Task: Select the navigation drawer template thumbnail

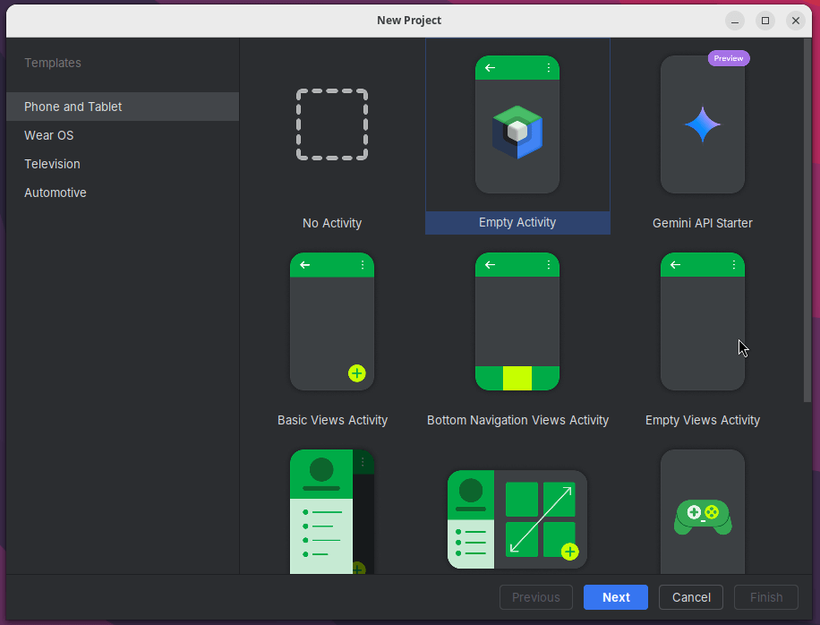Action: (x=332, y=512)
